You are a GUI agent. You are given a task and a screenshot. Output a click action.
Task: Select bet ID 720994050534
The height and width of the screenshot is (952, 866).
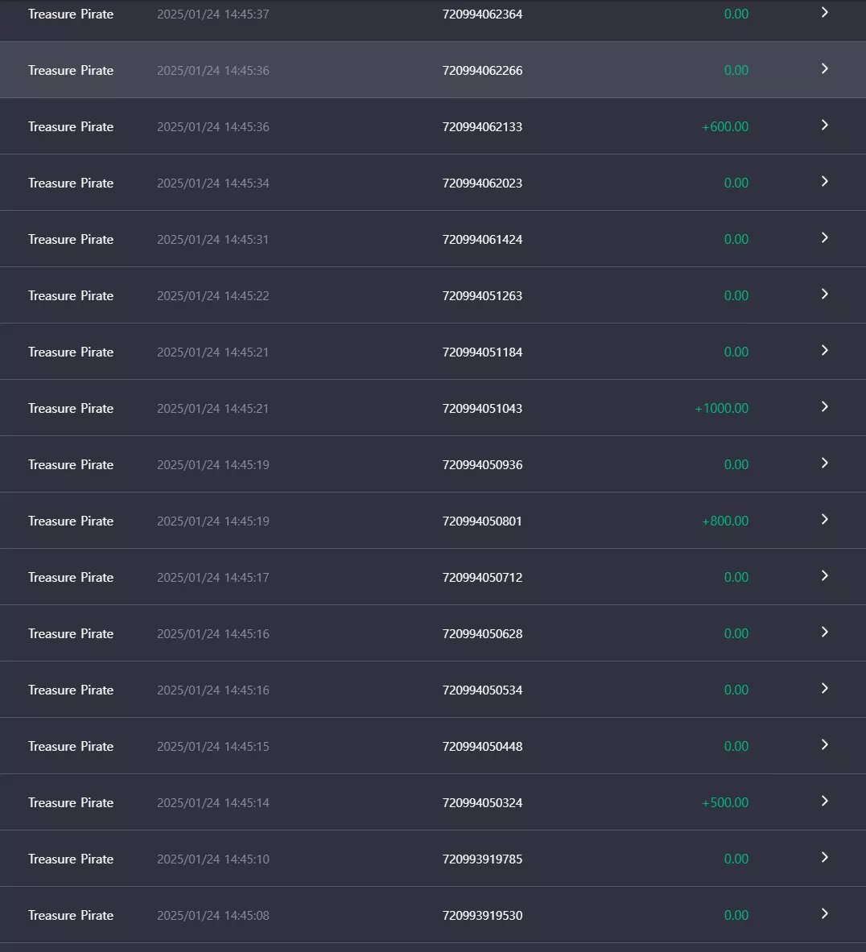point(482,690)
